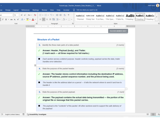Click Accessibility: Investigate in status bar
Screen dimensions: 160x120
click(36, 115)
